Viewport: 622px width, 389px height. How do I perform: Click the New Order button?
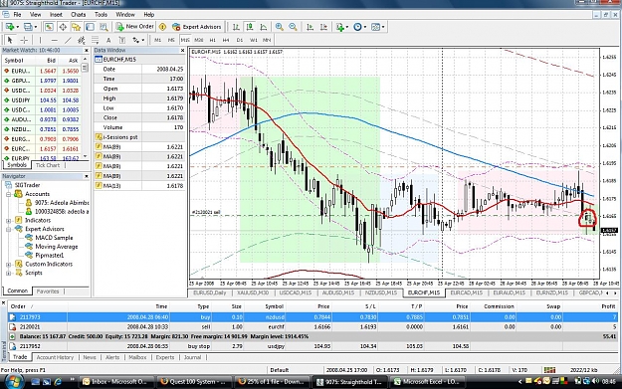[135, 27]
